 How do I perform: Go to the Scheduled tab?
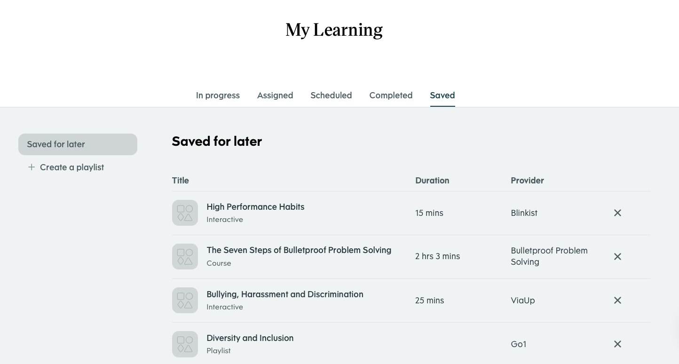click(x=331, y=95)
